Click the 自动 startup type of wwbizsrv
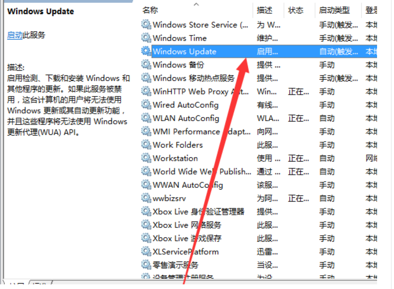This screenshot has height=289, width=394. (327, 198)
